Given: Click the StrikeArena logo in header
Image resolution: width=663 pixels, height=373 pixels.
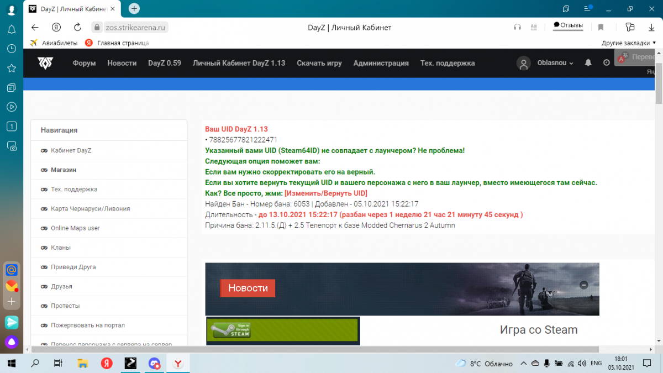Looking at the screenshot, I should (45, 63).
